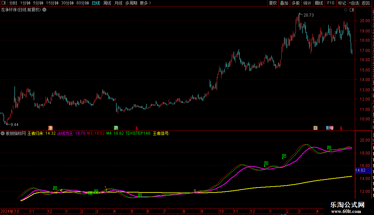Screen dimensions: 374x215
Task: Open the 多周期 multi-period view
Action: [131, 3]
